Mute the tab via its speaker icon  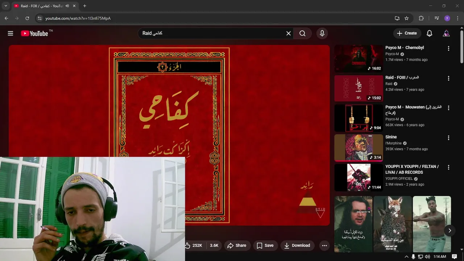(67, 6)
